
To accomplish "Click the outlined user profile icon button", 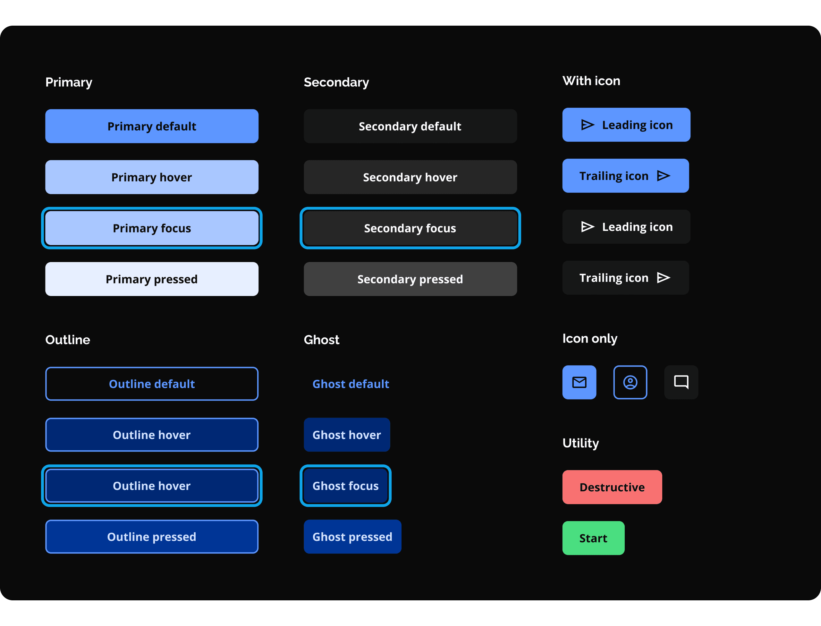I will (x=630, y=382).
